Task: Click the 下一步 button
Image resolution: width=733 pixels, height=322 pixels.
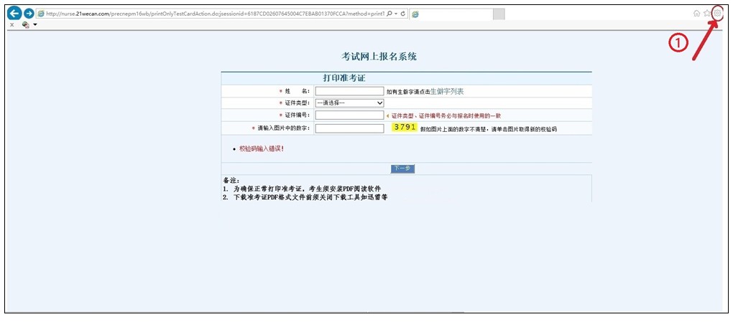Action: tap(402, 169)
